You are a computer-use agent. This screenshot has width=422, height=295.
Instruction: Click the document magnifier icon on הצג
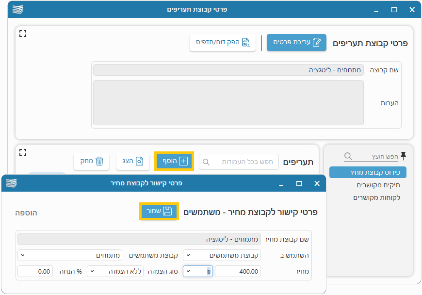[x=139, y=161]
